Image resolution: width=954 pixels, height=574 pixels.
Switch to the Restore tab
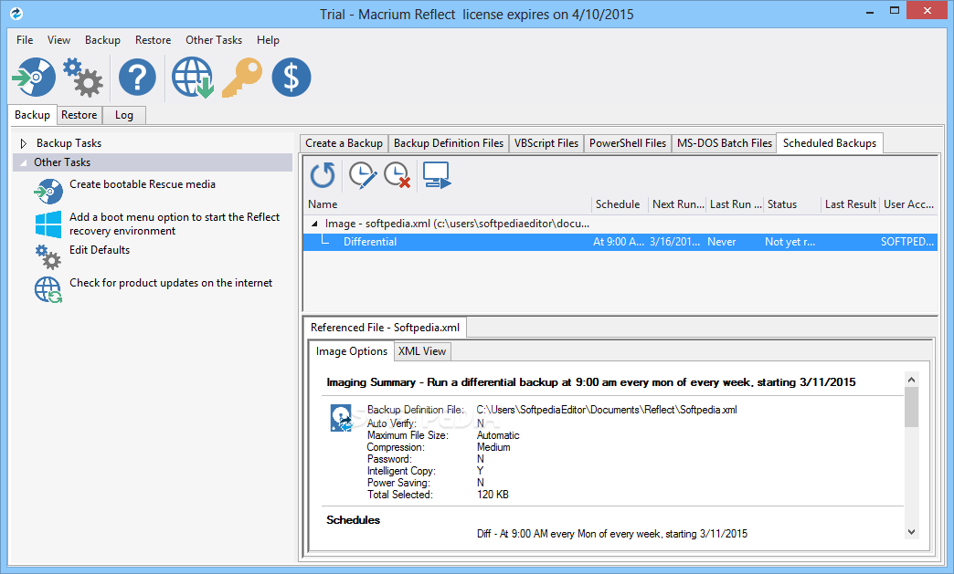pyautogui.click(x=79, y=115)
